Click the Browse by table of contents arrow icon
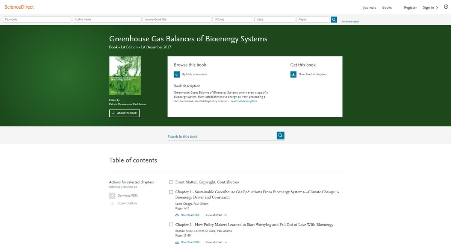The image size is (451, 247). point(177,74)
